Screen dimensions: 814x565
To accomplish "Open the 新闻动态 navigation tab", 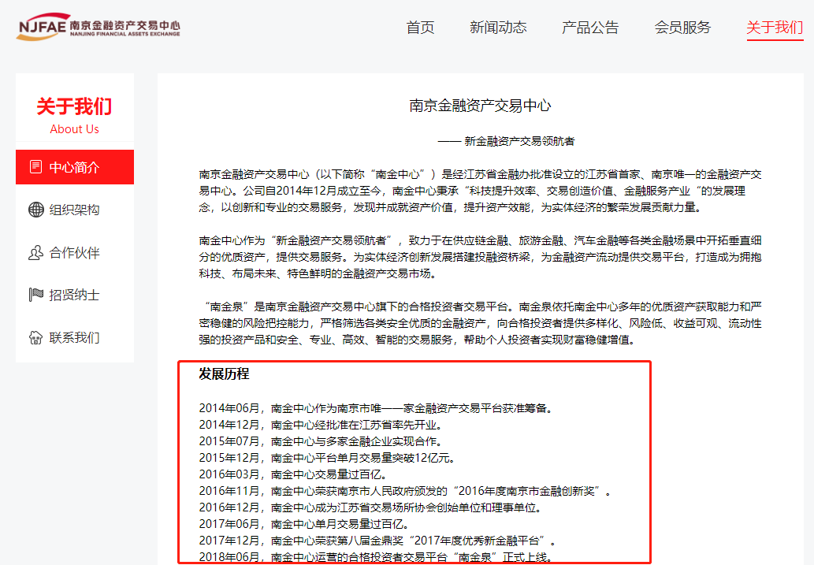I will [x=498, y=27].
